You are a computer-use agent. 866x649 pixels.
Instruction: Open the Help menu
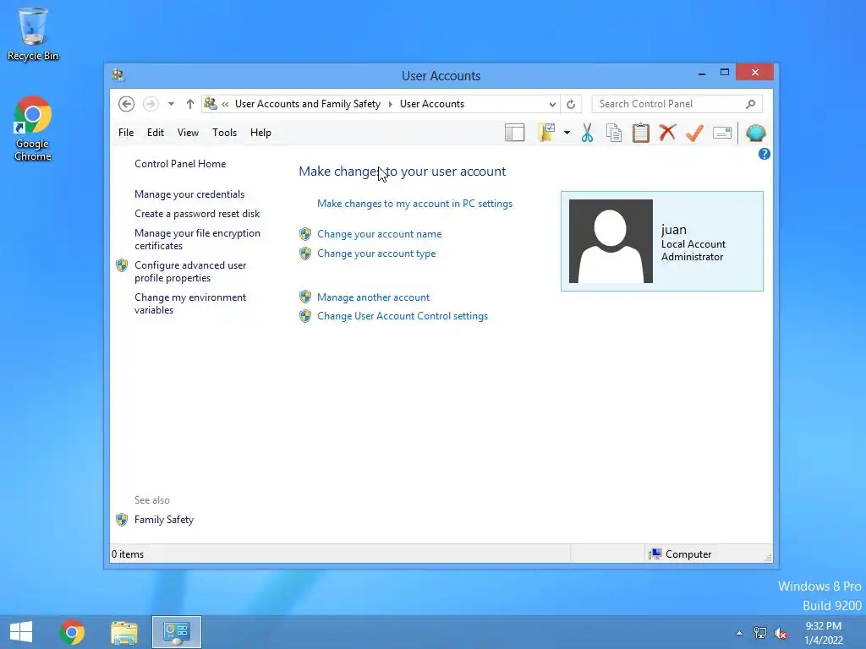pos(260,133)
